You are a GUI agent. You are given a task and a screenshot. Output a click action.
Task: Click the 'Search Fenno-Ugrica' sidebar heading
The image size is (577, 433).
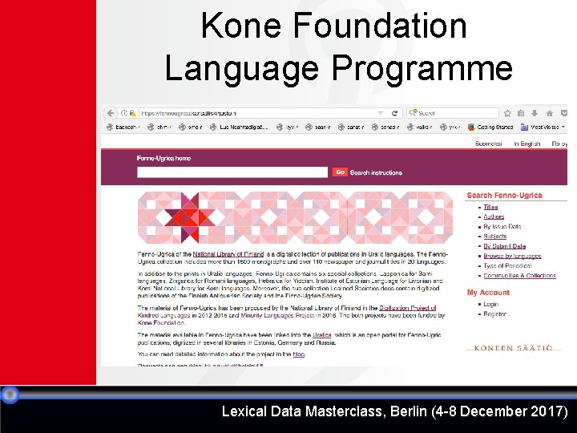click(505, 195)
